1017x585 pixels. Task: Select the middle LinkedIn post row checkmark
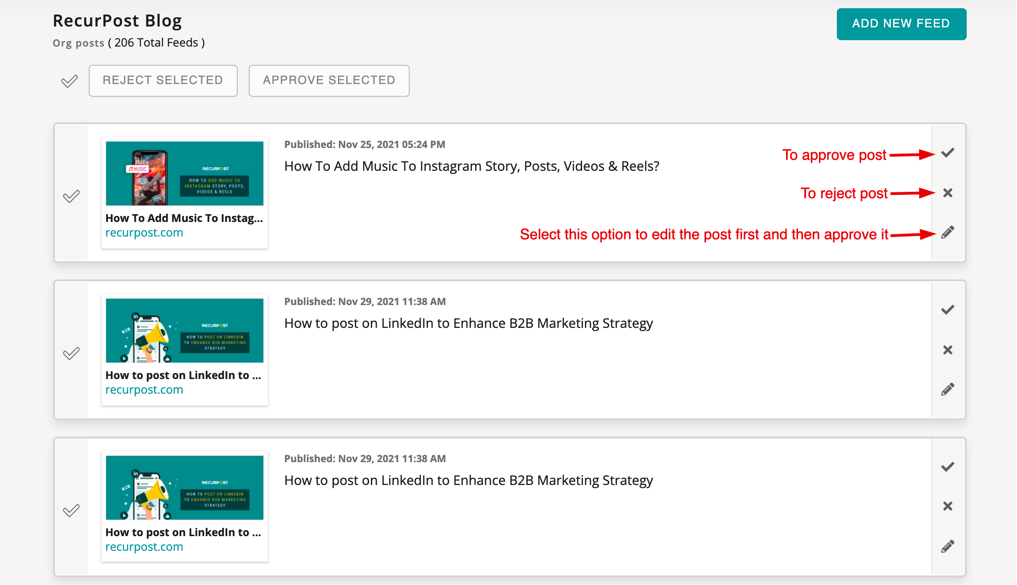[71, 353]
